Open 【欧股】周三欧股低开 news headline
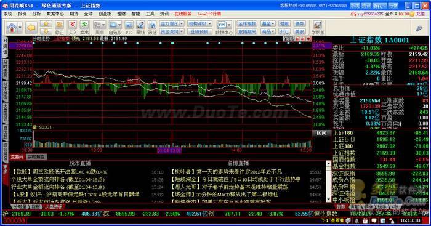The image size is (431, 226). tap(59, 172)
